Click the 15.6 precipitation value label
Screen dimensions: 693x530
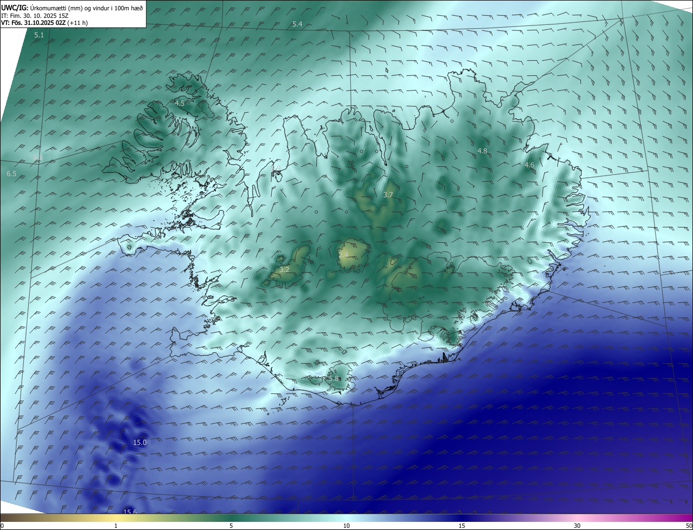coord(130,512)
